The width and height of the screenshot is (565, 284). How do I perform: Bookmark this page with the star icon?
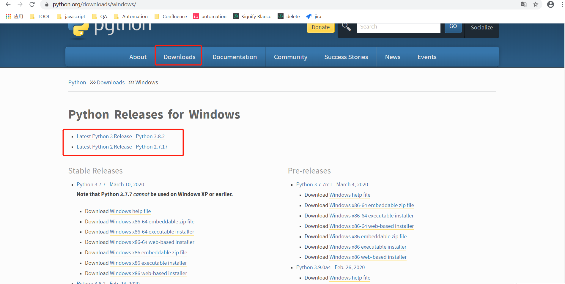coord(536,4)
